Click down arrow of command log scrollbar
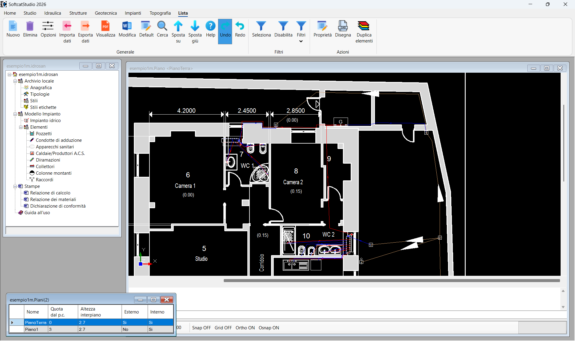This screenshot has height=341, width=575. [x=563, y=307]
